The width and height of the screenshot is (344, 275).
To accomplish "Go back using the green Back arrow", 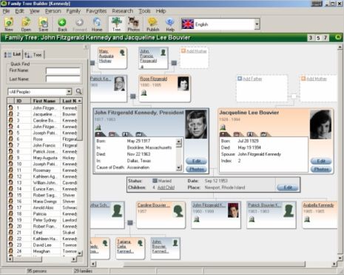I will (x=62, y=24).
